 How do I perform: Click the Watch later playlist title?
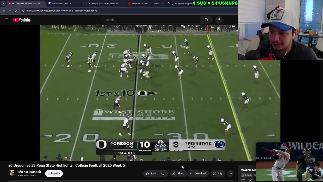tap(248, 170)
